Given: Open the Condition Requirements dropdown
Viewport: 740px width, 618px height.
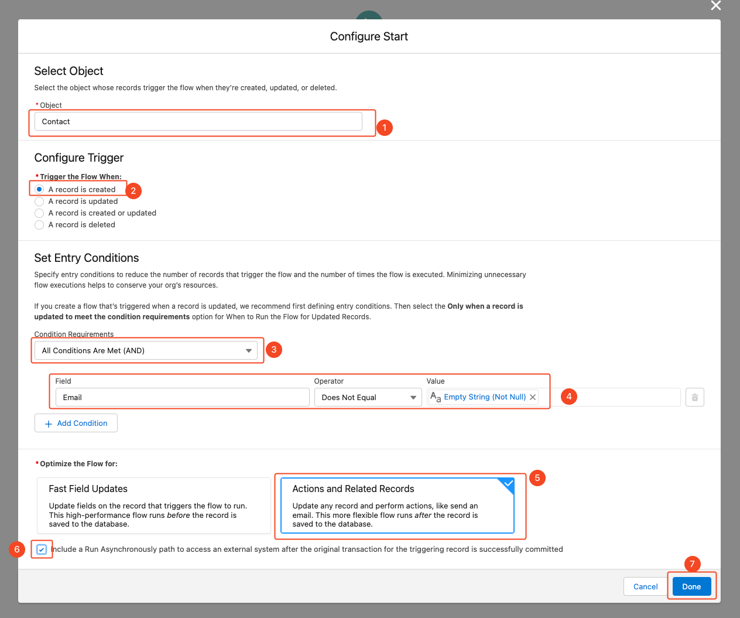Looking at the screenshot, I should pyautogui.click(x=146, y=350).
